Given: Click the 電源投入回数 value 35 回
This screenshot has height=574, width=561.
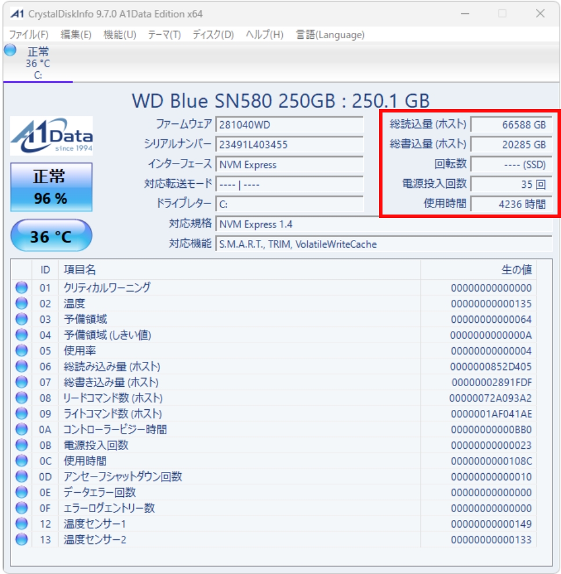Looking at the screenshot, I should point(511,184).
